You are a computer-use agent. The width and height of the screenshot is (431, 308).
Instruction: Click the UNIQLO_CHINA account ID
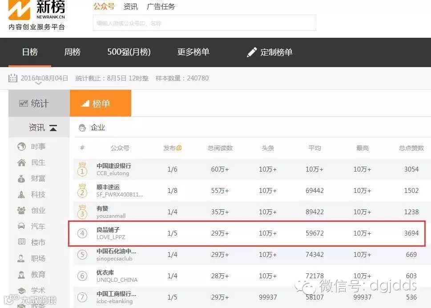(x=117, y=280)
